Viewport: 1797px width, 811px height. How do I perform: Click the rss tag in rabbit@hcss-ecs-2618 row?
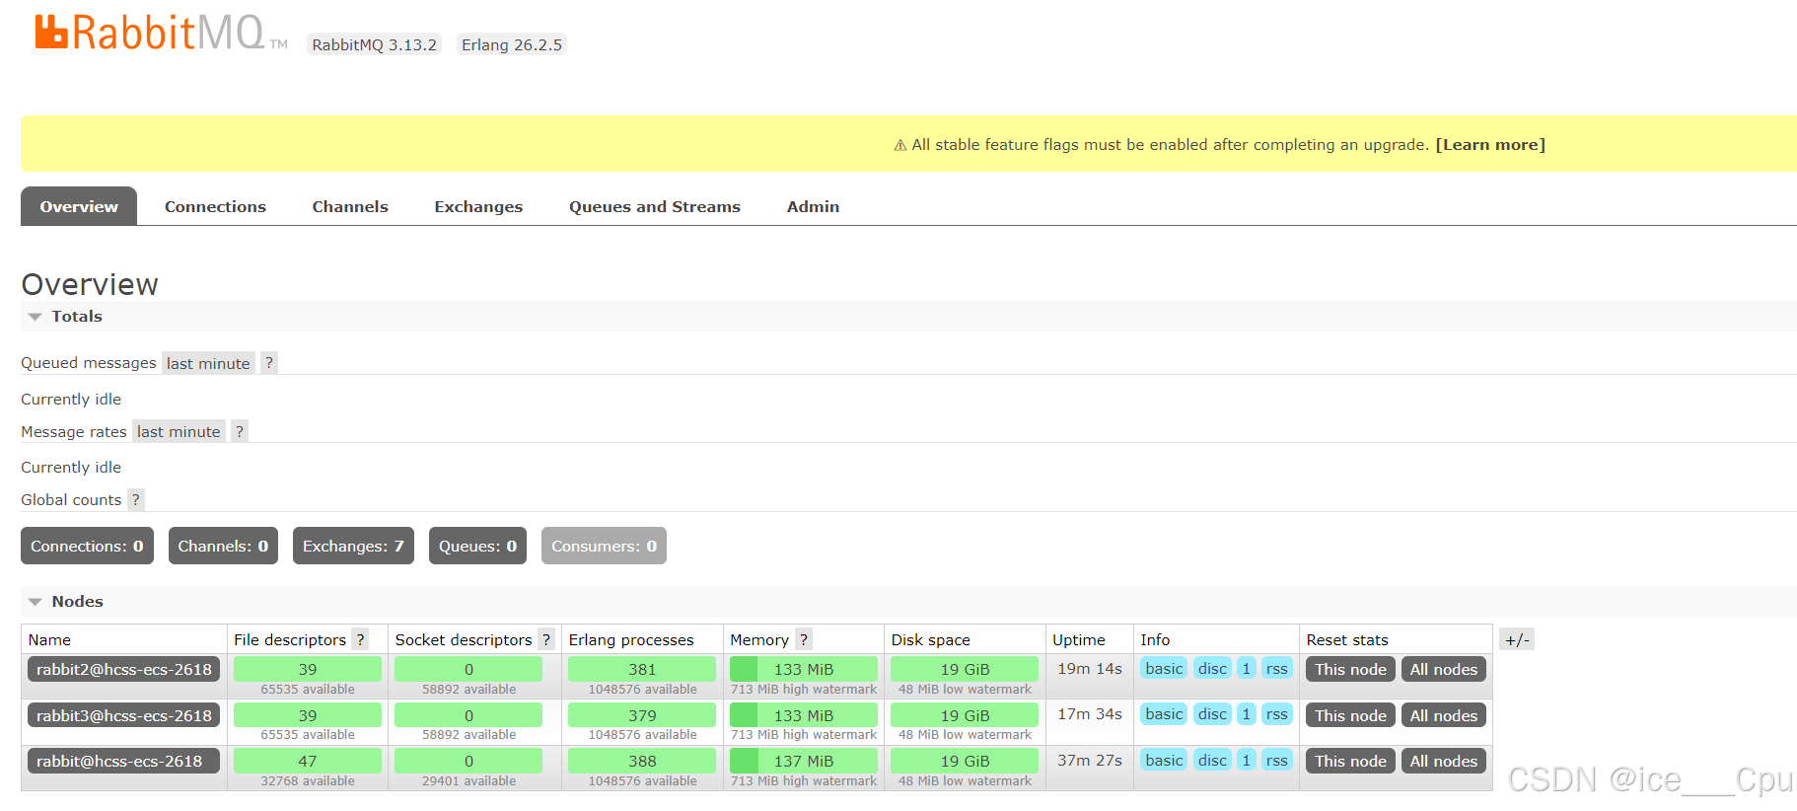(1276, 760)
